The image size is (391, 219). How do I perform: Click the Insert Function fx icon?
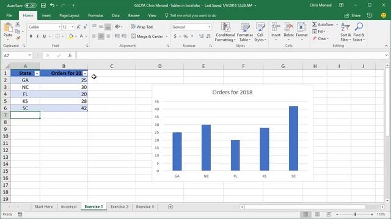coord(70,55)
